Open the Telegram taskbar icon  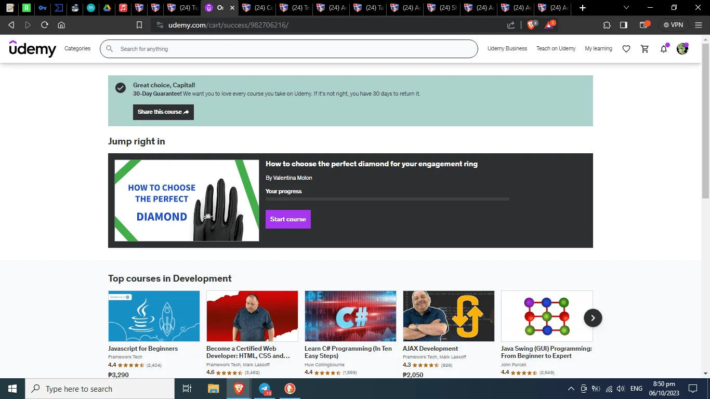coord(265,389)
